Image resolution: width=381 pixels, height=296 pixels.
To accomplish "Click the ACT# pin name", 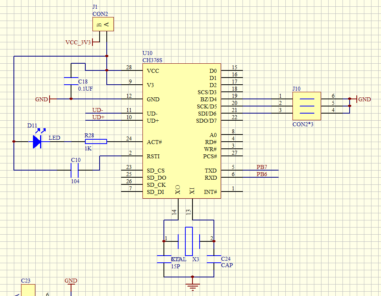I will click(x=154, y=142).
